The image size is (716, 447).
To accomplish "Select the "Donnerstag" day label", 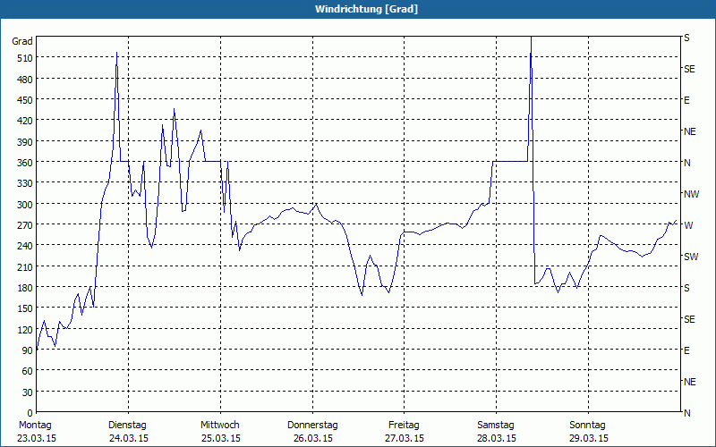I will coord(312,426).
